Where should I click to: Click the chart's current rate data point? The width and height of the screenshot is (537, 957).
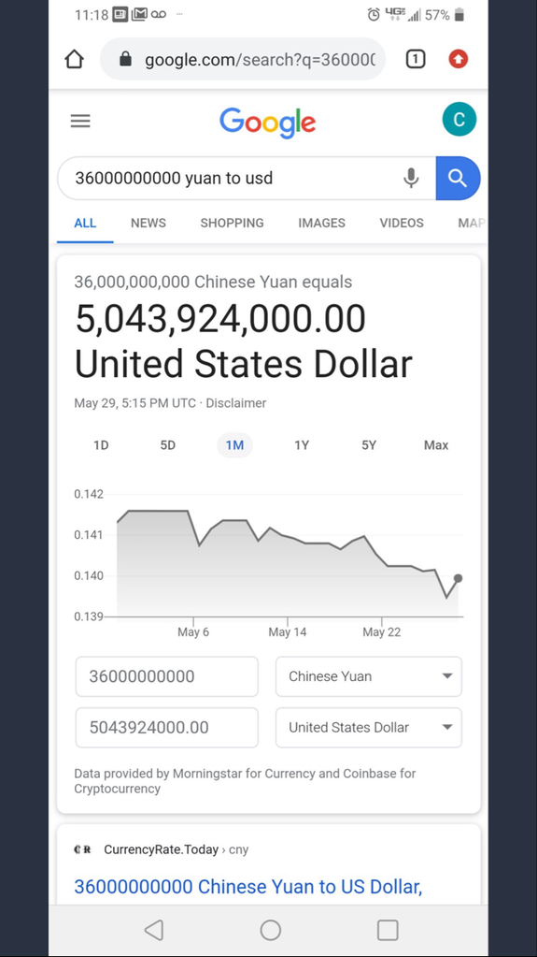pyautogui.click(x=458, y=578)
